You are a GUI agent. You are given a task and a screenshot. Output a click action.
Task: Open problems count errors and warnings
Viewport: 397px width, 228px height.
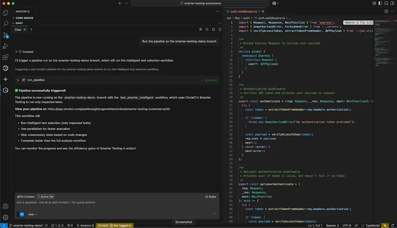coord(57,226)
